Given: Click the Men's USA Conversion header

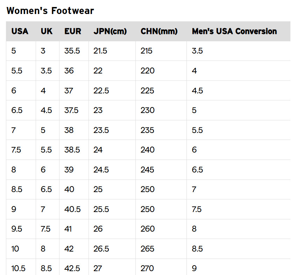Looking at the screenshot, I should pyautogui.click(x=234, y=31).
